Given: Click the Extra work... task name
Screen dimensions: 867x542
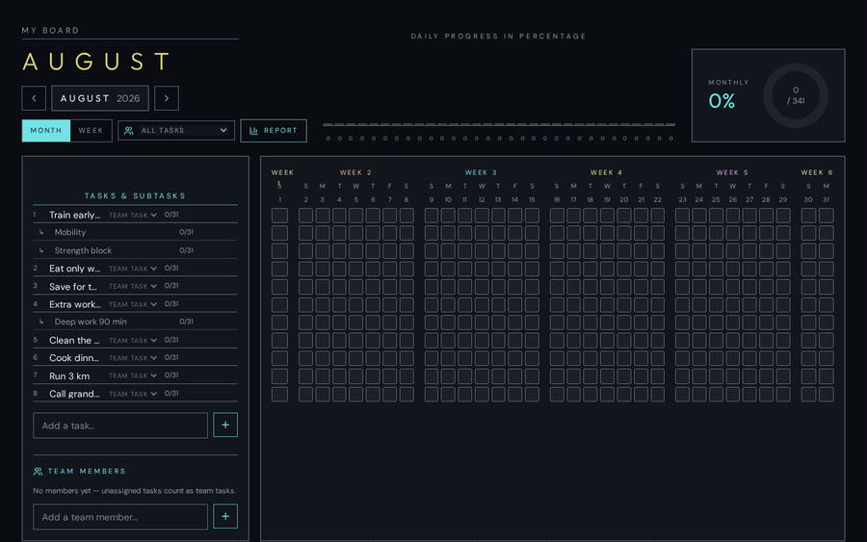Looking at the screenshot, I should 74,304.
